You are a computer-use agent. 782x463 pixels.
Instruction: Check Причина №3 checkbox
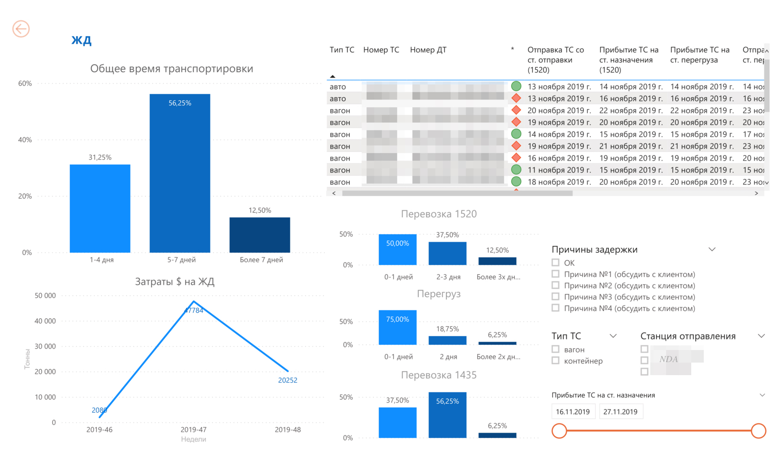click(x=555, y=296)
